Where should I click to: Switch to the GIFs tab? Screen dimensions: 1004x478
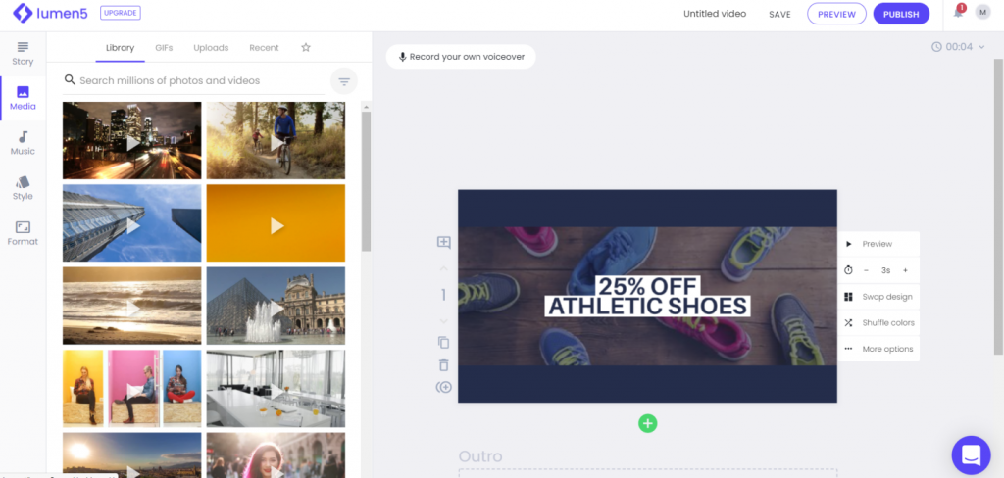[x=164, y=47]
